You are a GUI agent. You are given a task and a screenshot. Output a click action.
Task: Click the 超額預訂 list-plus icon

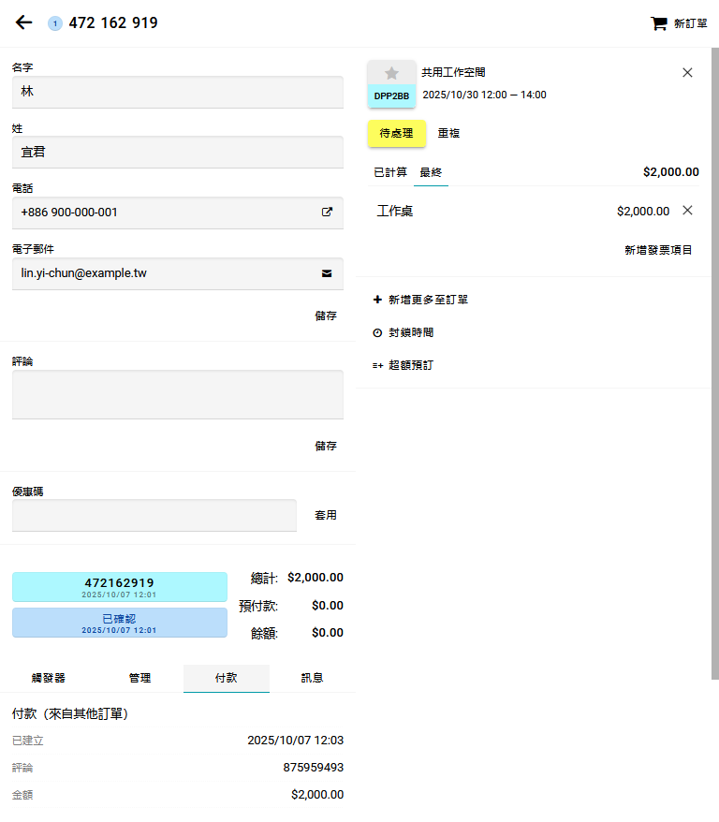(x=377, y=365)
